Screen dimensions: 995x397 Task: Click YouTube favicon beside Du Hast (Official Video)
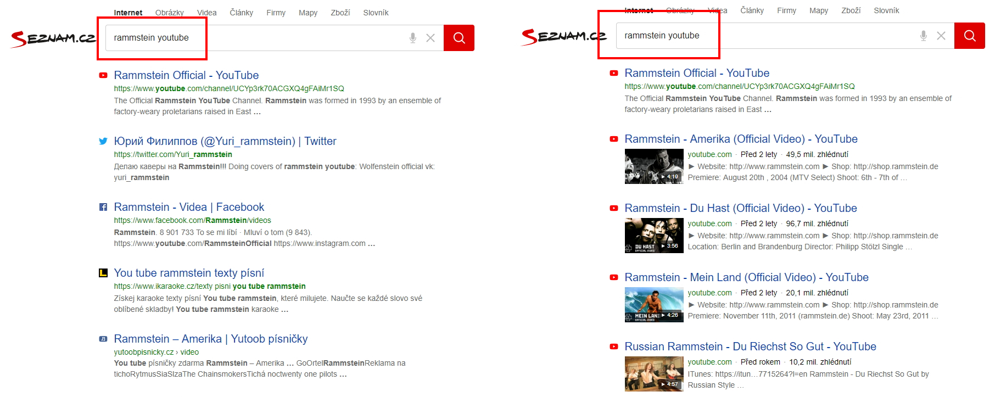click(614, 208)
